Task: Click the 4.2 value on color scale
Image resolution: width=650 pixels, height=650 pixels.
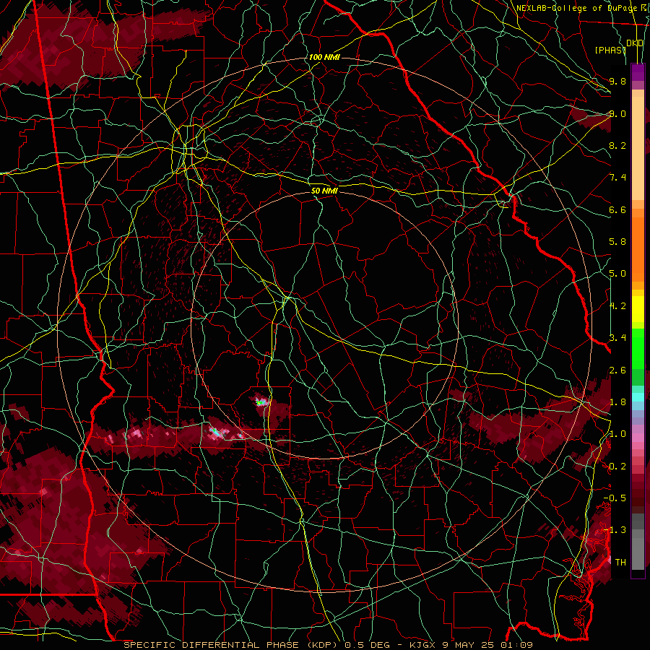Action: pyautogui.click(x=617, y=306)
